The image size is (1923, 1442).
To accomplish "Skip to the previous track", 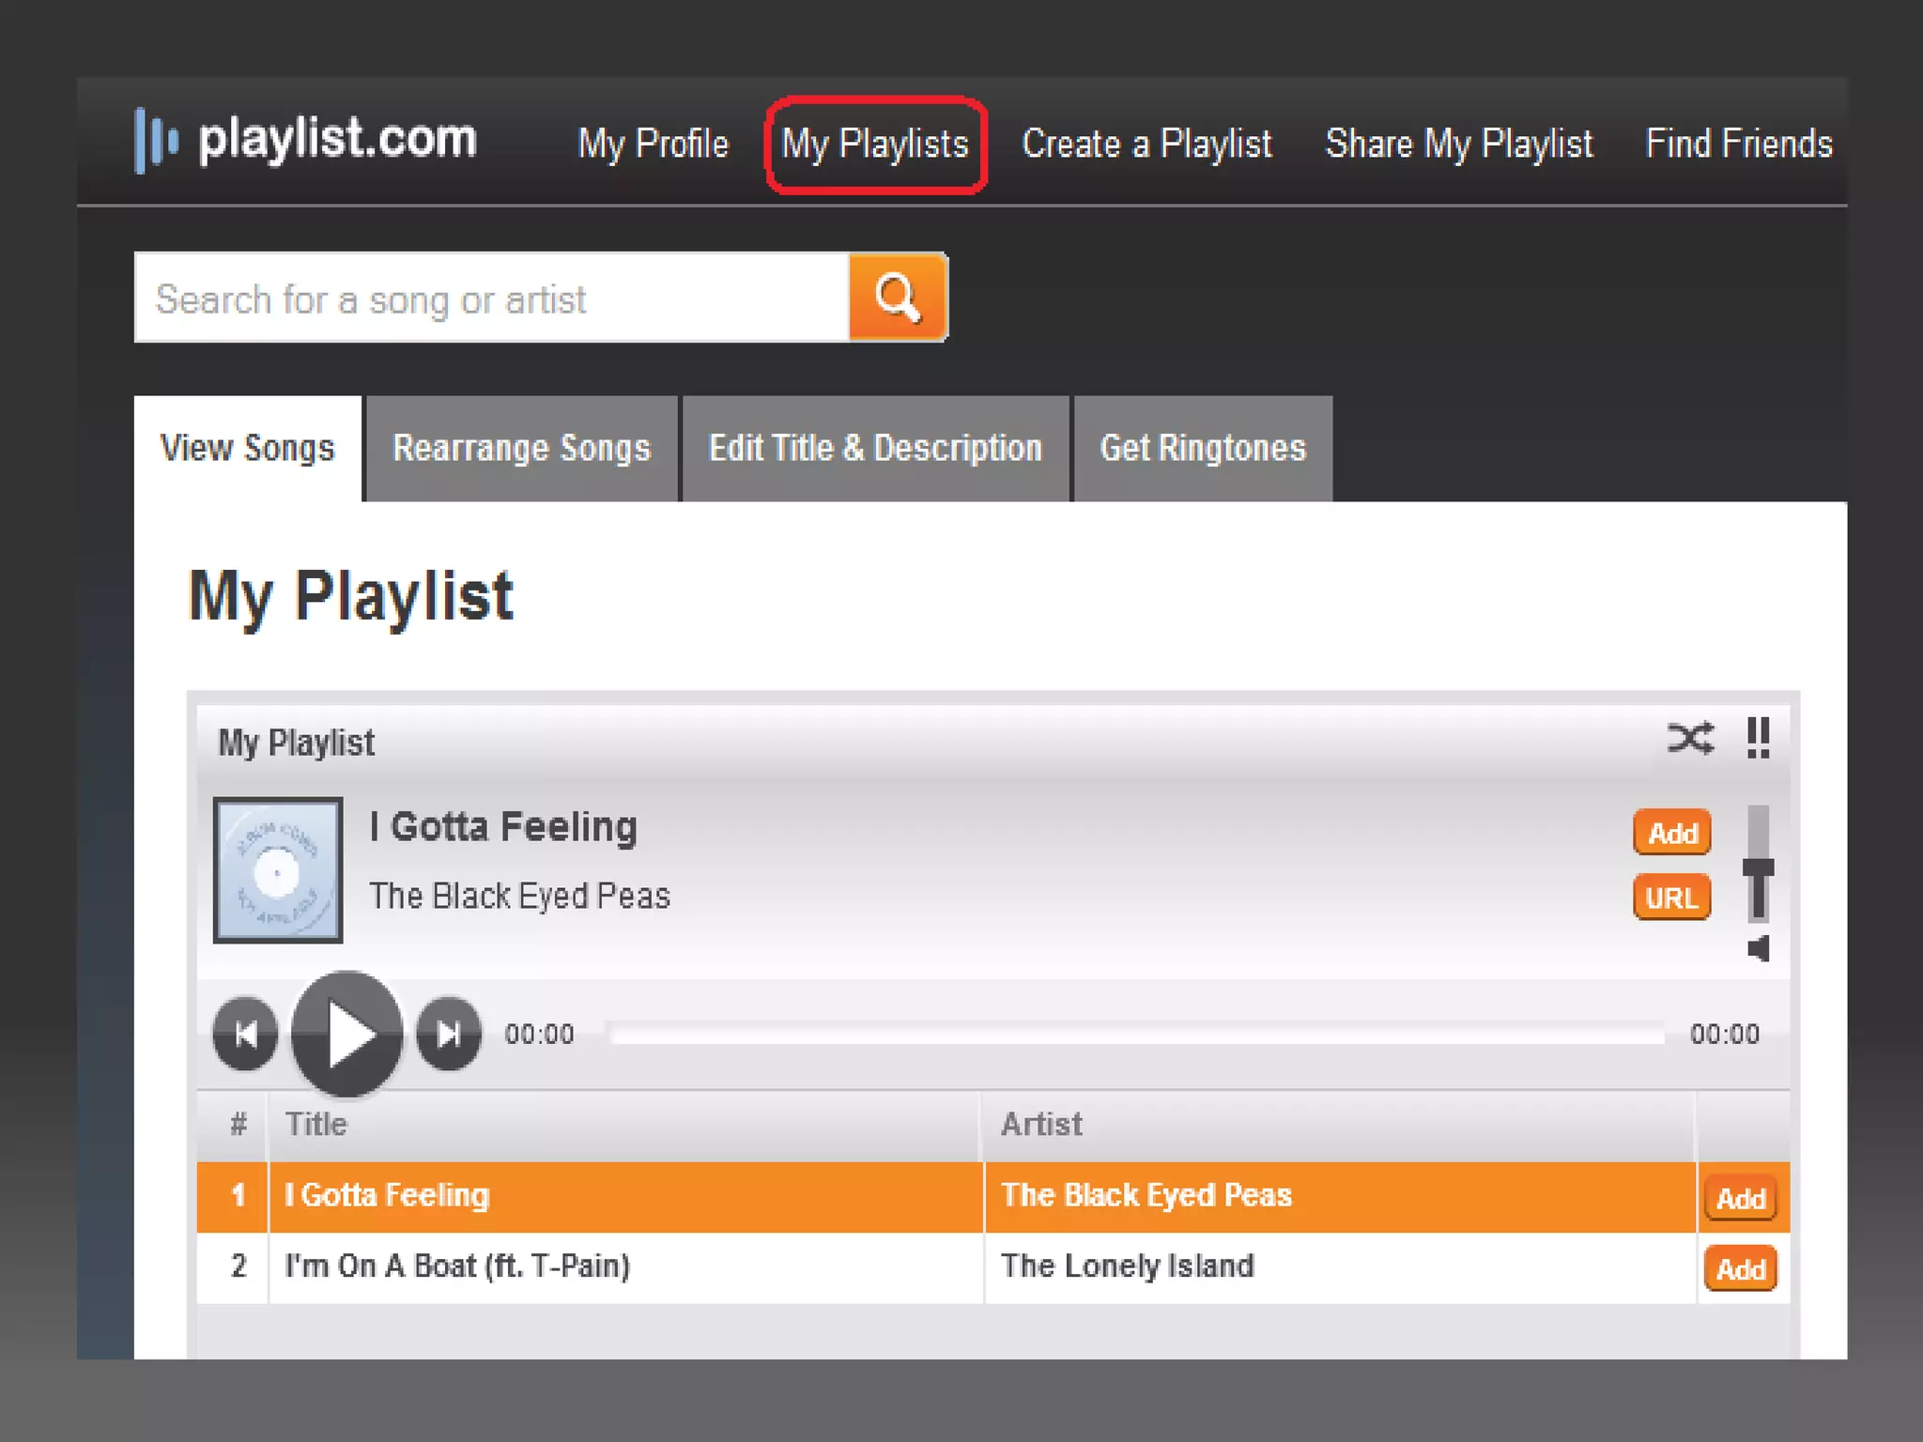I will [245, 1034].
